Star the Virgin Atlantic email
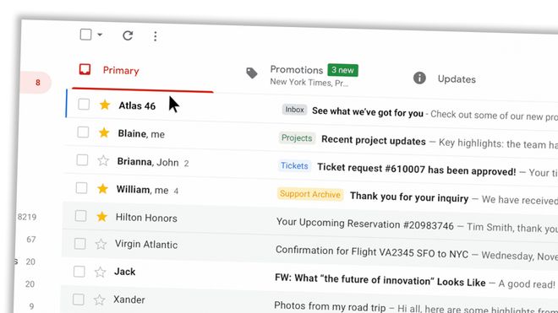This screenshot has height=313, width=558. 101,244
